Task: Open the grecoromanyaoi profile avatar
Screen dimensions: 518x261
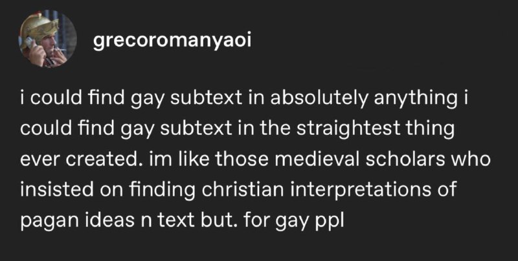Action: (x=48, y=39)
